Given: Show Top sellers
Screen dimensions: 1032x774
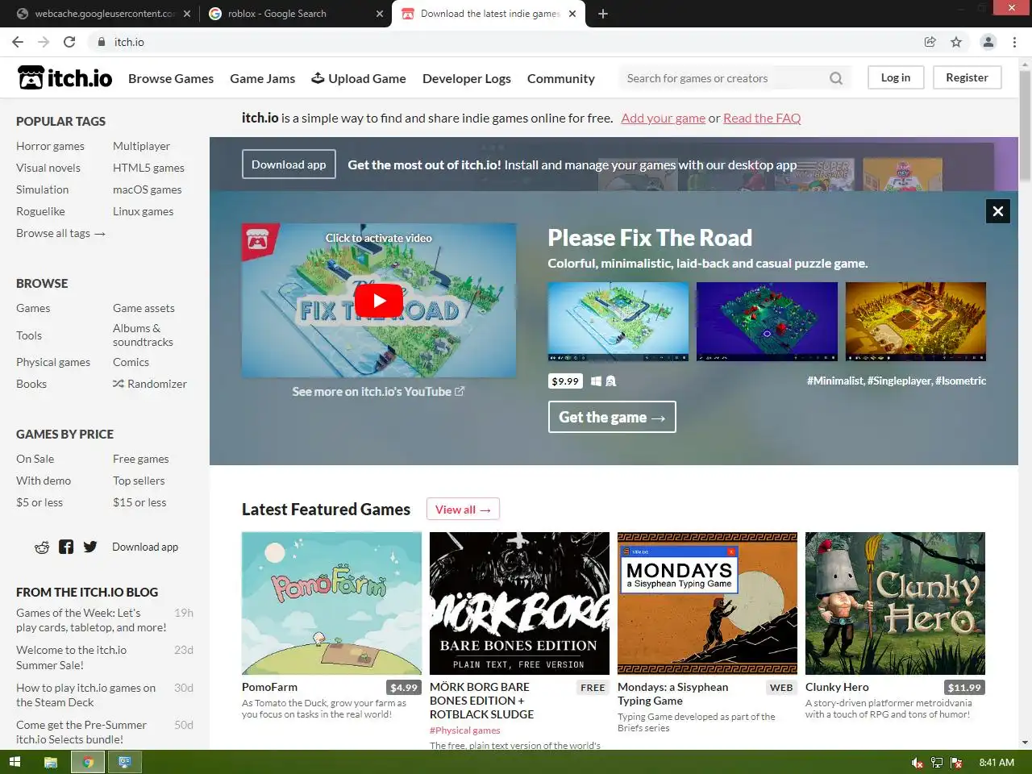Looking at the screenshot, I should coord(139,481).
